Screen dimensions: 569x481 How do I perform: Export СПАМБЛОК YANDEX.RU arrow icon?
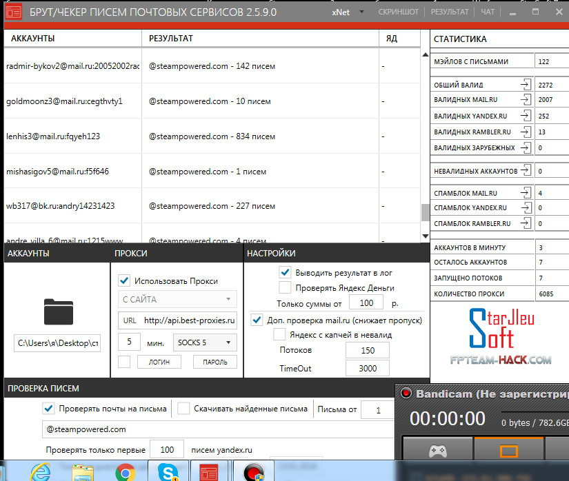point(526,207)
